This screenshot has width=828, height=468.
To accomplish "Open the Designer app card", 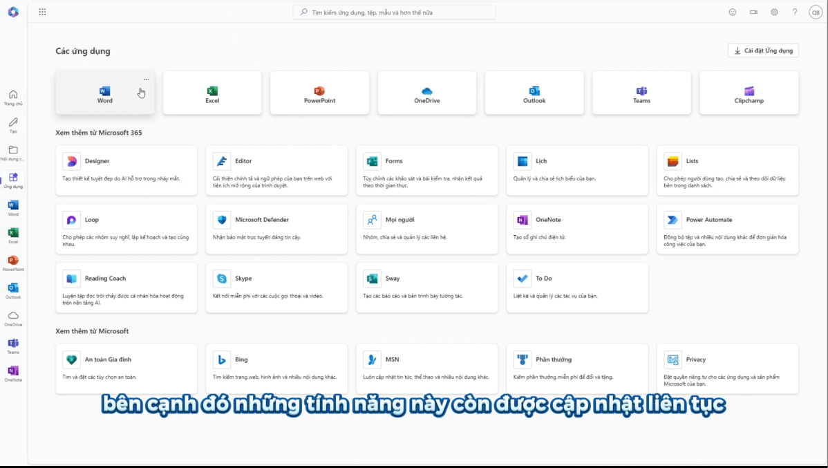I will 126,171.
